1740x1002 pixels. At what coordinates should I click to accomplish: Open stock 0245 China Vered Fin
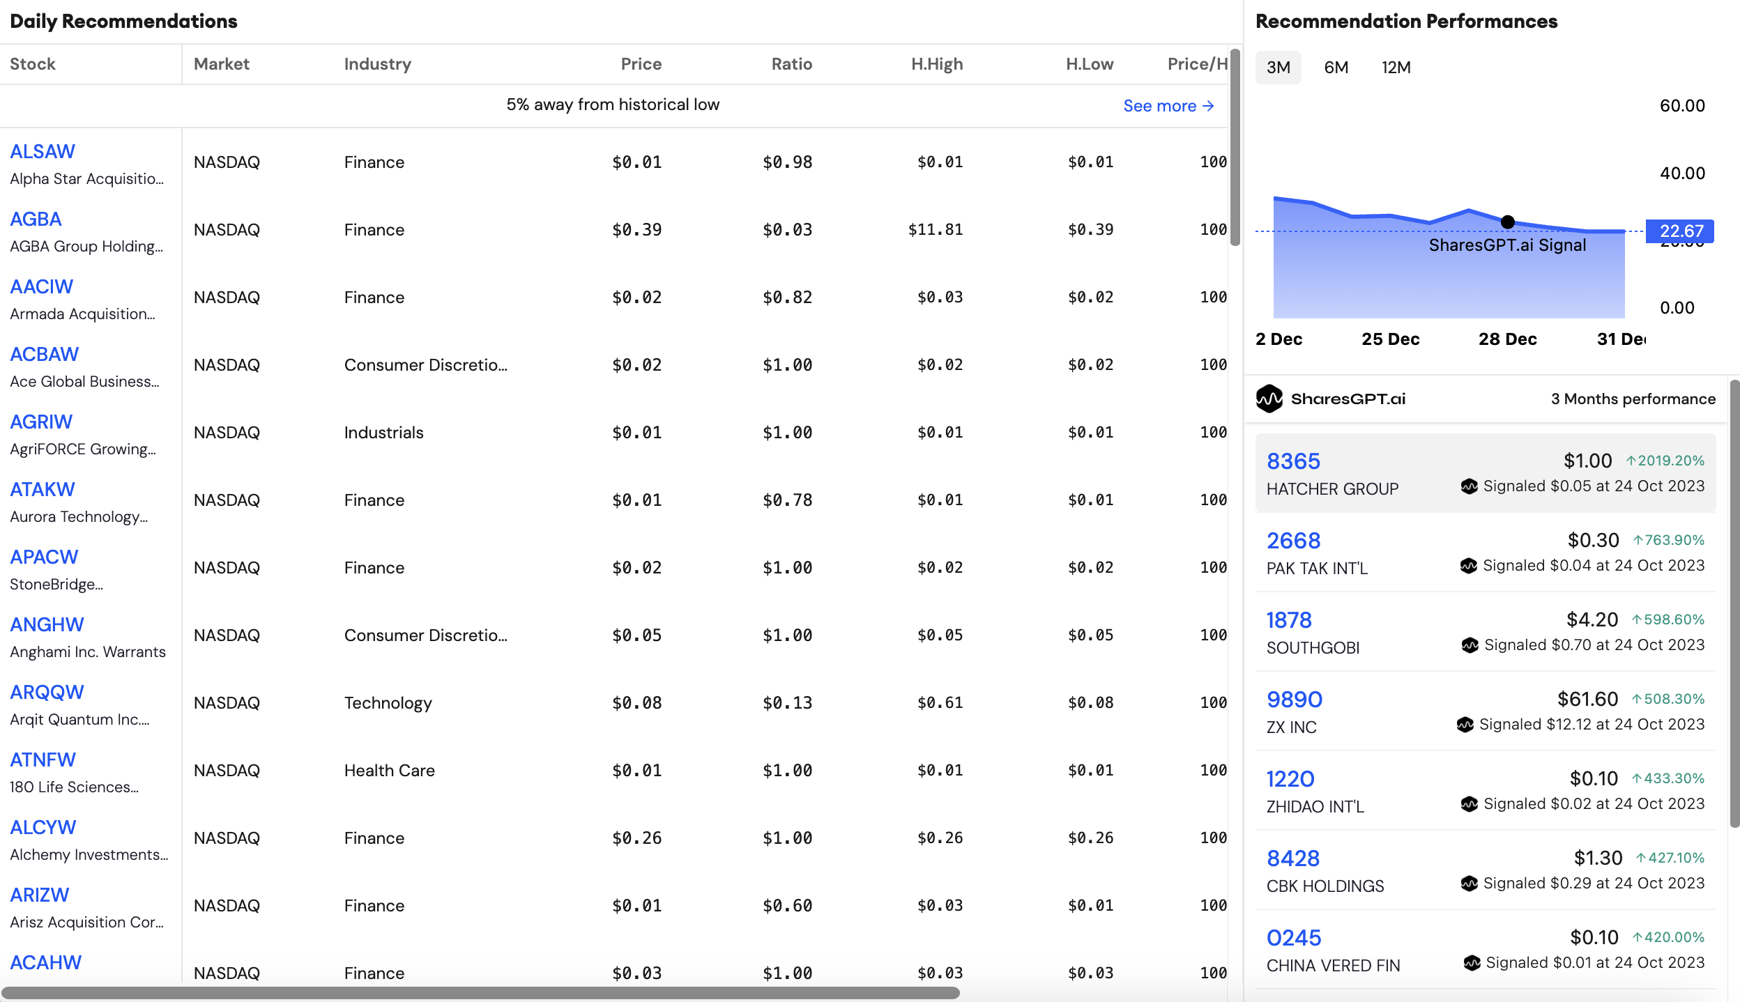pos(1294,938)
